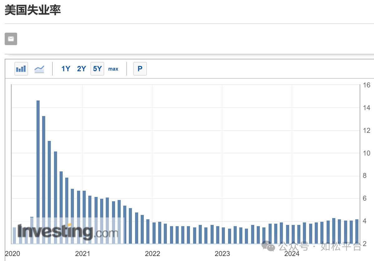
Task: Select the 1Y time range
Action: pyautogui.click(x=66, y=69)
